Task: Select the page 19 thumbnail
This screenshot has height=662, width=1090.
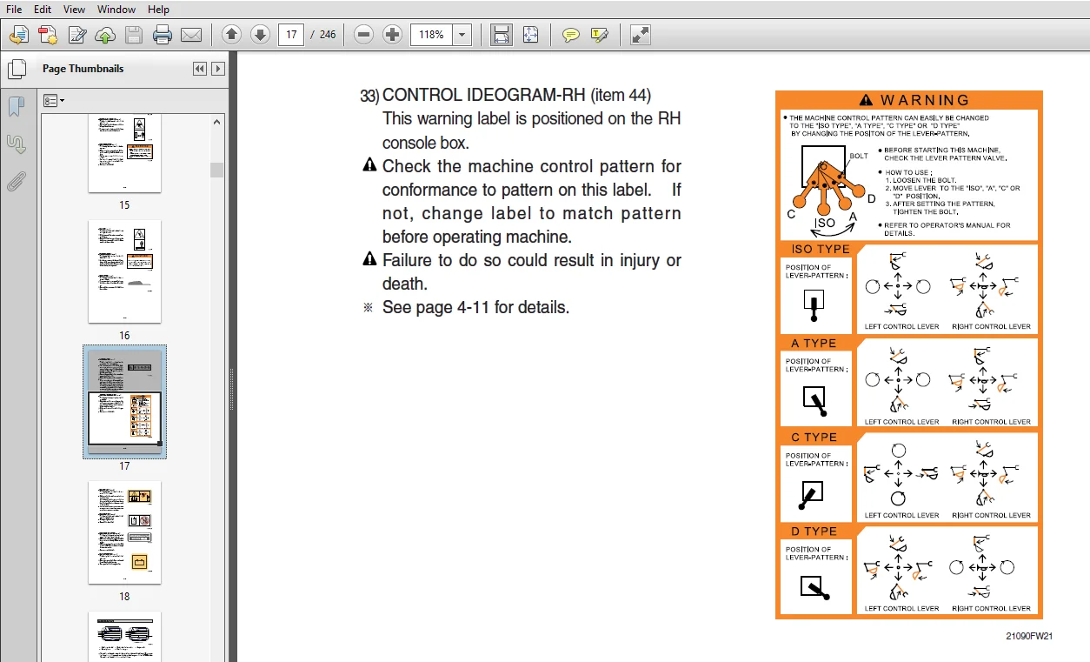Action: (x=124, y=636)
